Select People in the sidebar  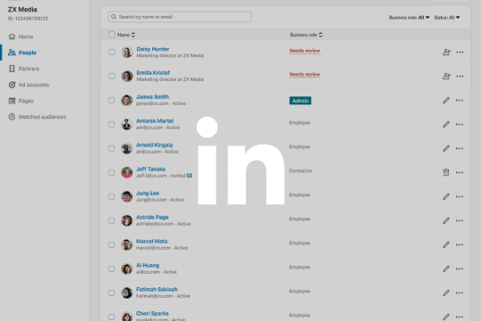click(22, 53)
